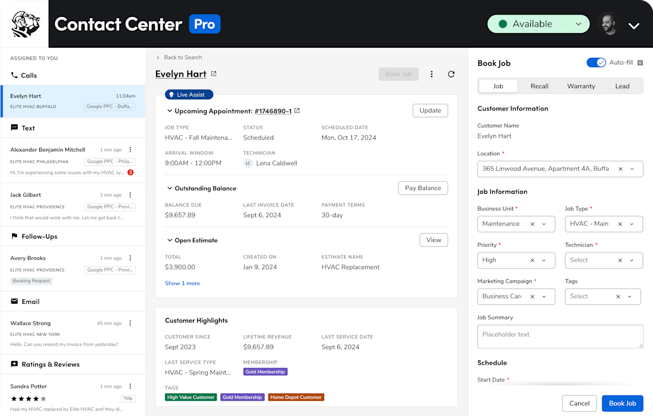
Task: Click the blue Book Job submit button
Action: pyautogui.click(x=622, y=403)
